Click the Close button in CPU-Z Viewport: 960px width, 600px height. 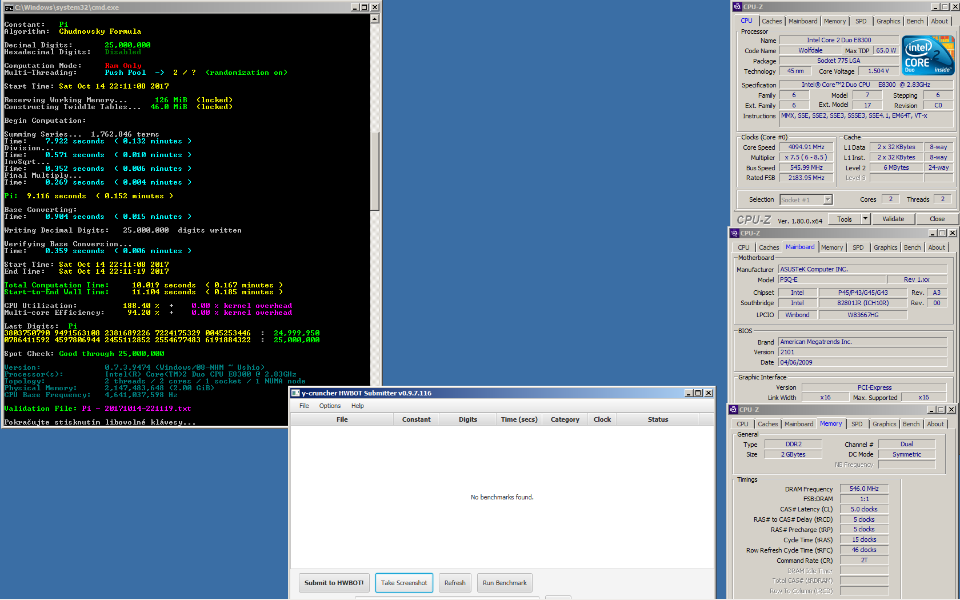[x=937, y=219]
